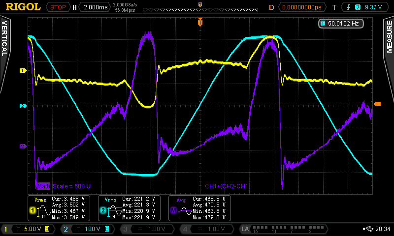Click the STOP run state indicator

[58, 7]
